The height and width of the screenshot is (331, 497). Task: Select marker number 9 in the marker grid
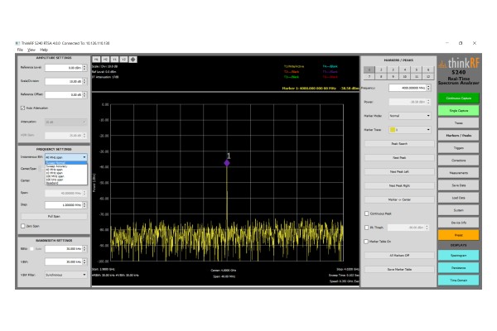click(x=393, y=76)
